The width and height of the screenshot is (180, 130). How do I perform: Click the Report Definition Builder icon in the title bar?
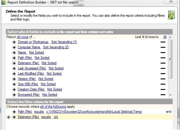point(4,2)
